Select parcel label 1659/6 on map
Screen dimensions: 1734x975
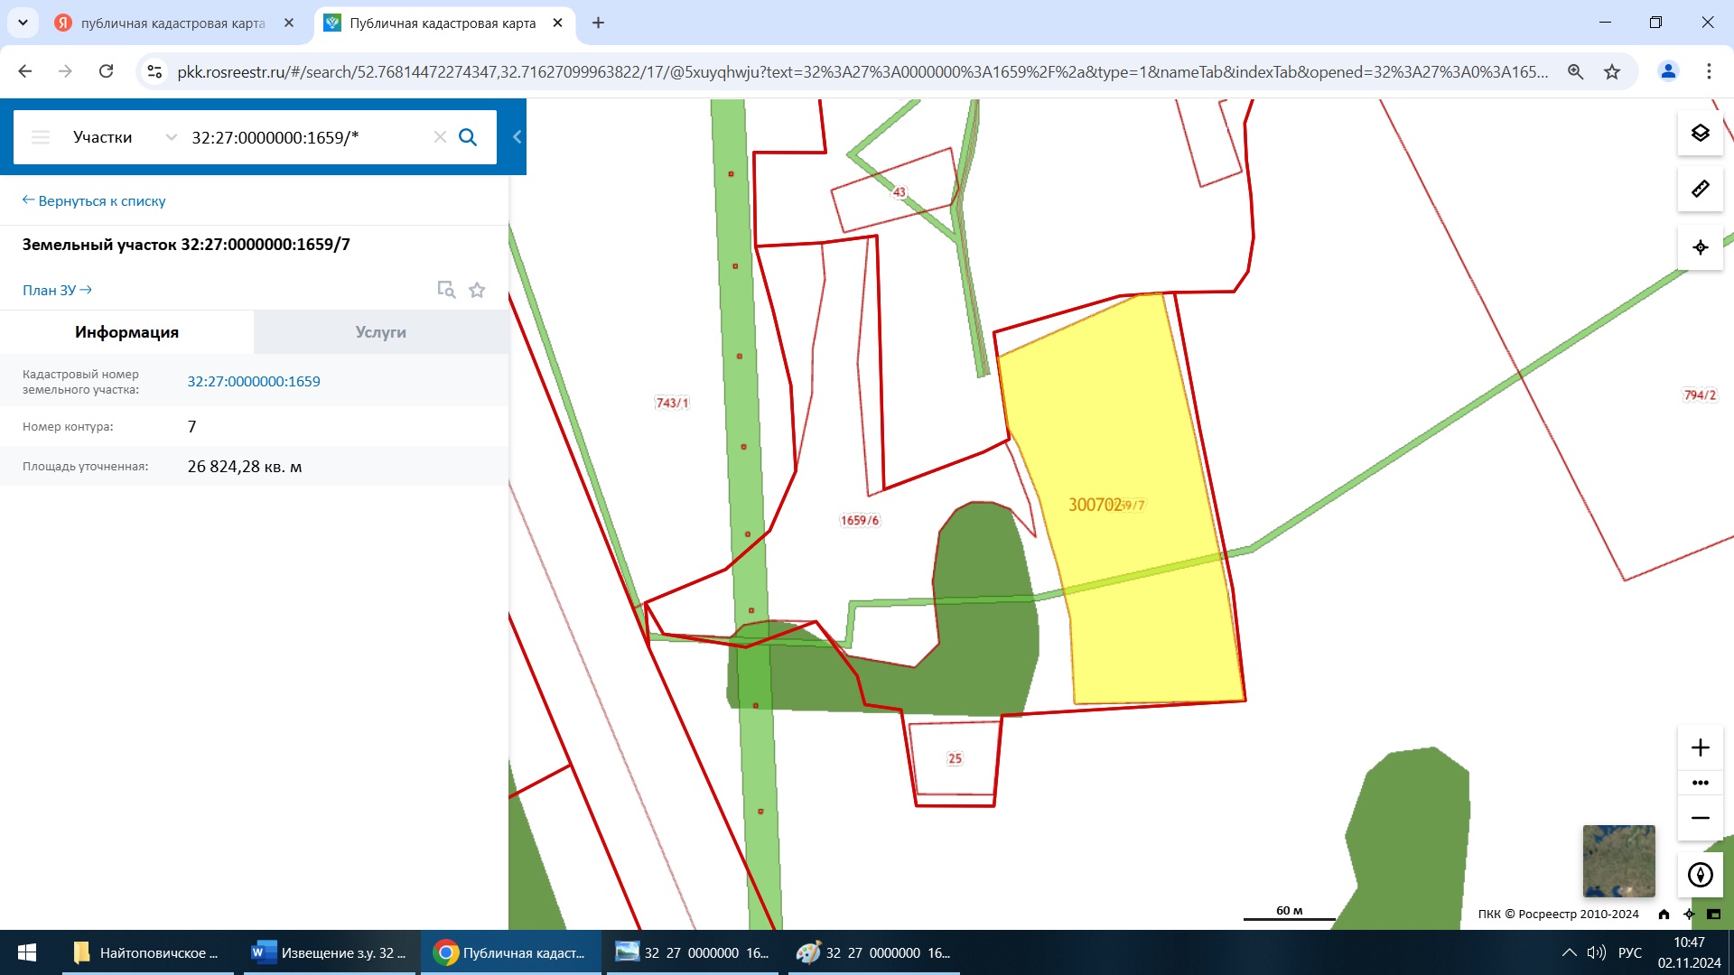tap(859, 520)
